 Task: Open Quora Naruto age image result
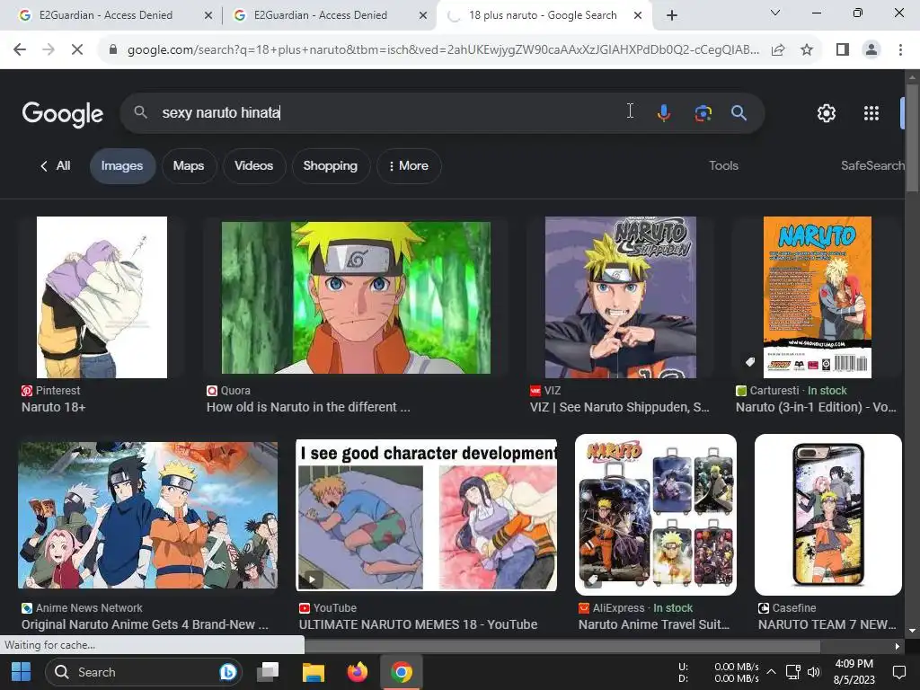click(x=356, y=297)
